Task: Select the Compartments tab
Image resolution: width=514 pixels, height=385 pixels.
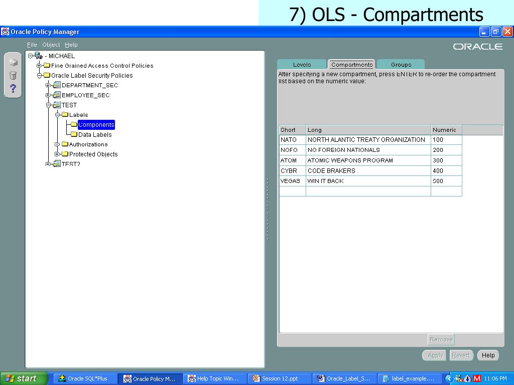Action: (352, 65)
